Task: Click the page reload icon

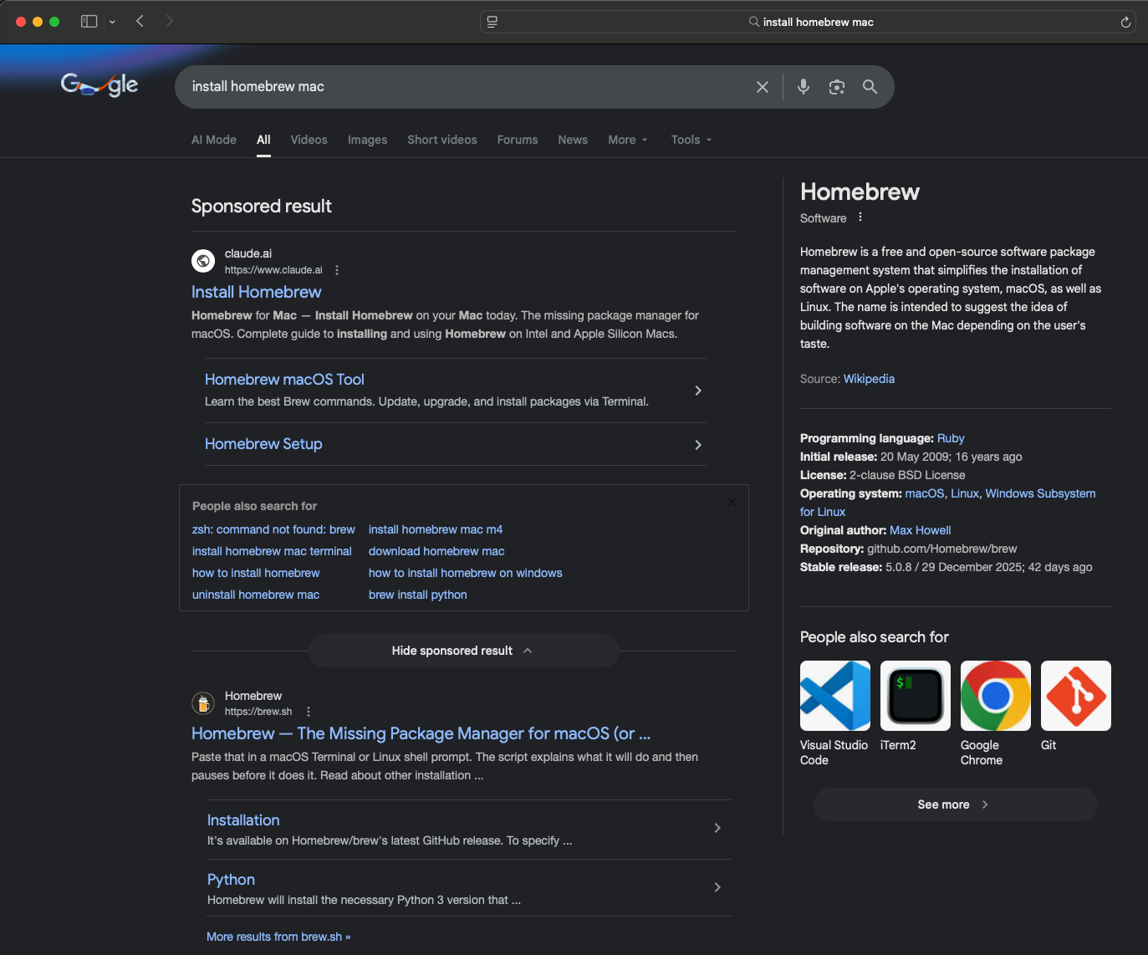Action: point(1125,23)
